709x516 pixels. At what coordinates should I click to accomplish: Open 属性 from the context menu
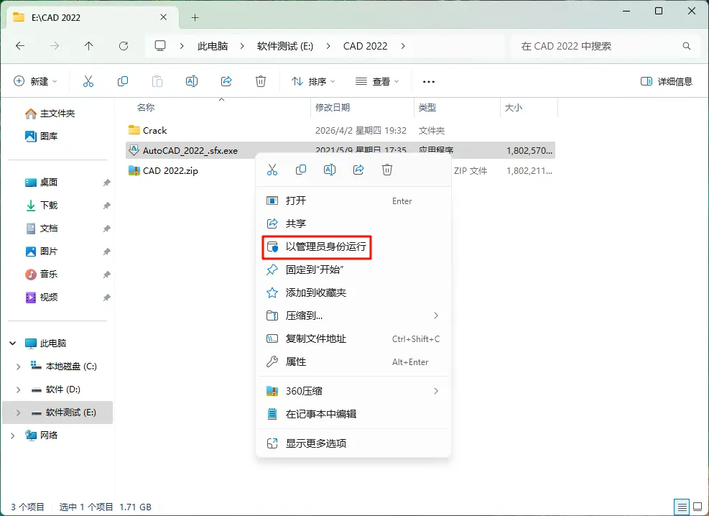353,361
